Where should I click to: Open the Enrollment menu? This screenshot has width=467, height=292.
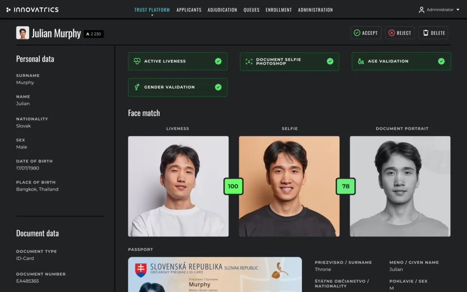click(x=278, y=10)
